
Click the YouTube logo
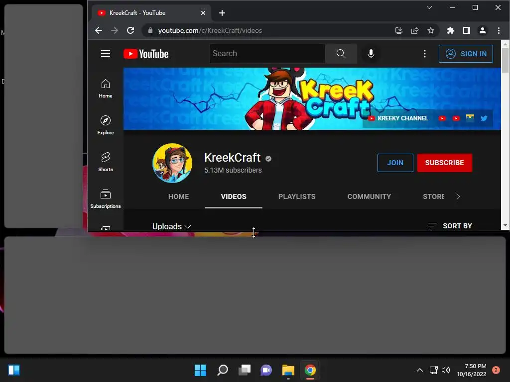tap(146, 54)
